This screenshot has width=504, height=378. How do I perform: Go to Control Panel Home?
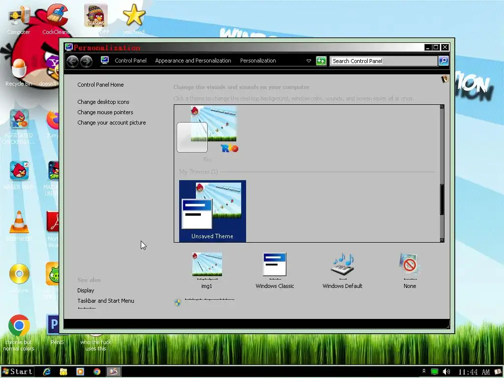pyautogui.click(x=100, y=85)
